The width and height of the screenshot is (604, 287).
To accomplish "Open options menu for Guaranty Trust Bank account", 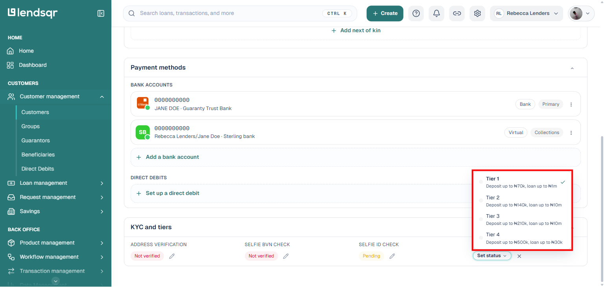I will click(x=571, y=104).
